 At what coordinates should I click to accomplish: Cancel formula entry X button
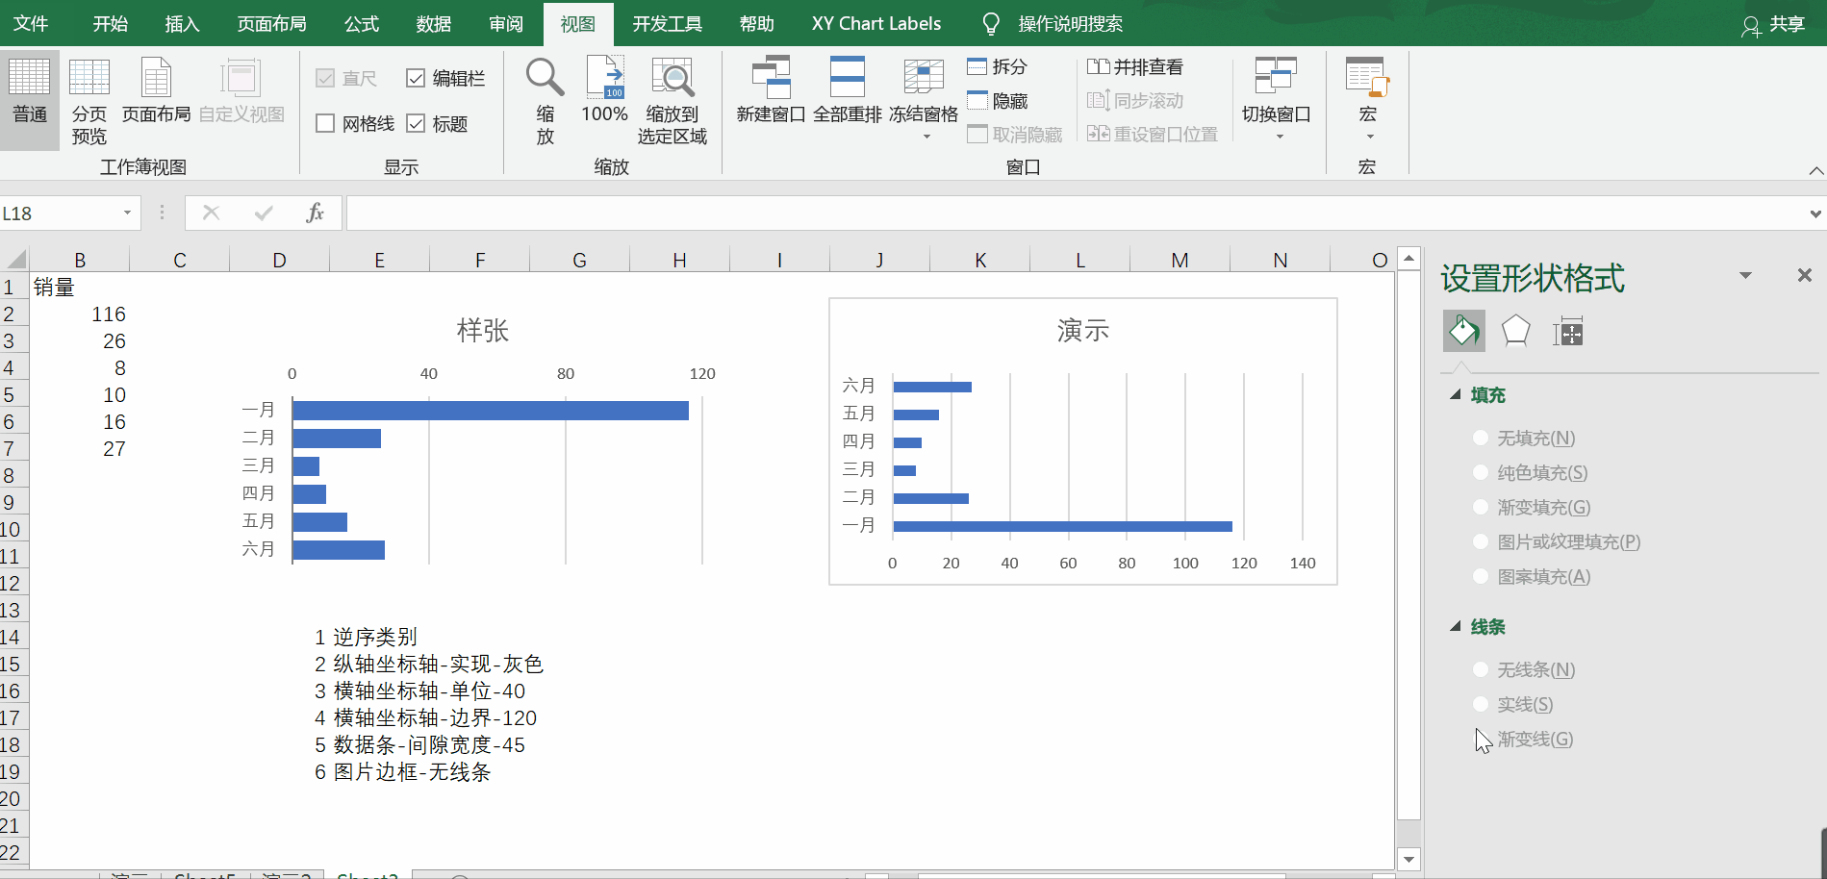[212, 213]
